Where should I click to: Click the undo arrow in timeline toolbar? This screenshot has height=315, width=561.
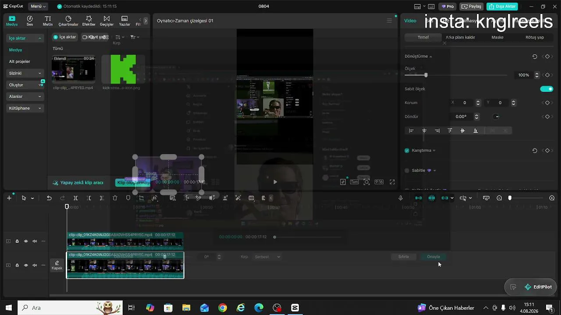click(49, 198)
